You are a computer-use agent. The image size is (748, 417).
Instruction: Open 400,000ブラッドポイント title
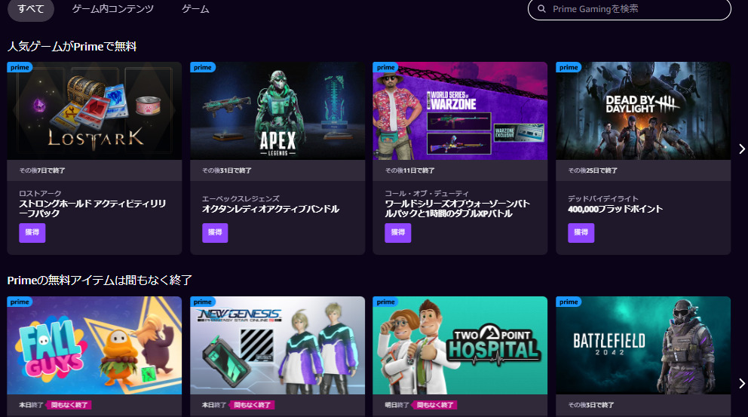point(615,209)
